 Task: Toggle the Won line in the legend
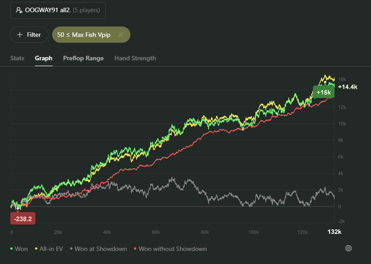click(19, 249)
